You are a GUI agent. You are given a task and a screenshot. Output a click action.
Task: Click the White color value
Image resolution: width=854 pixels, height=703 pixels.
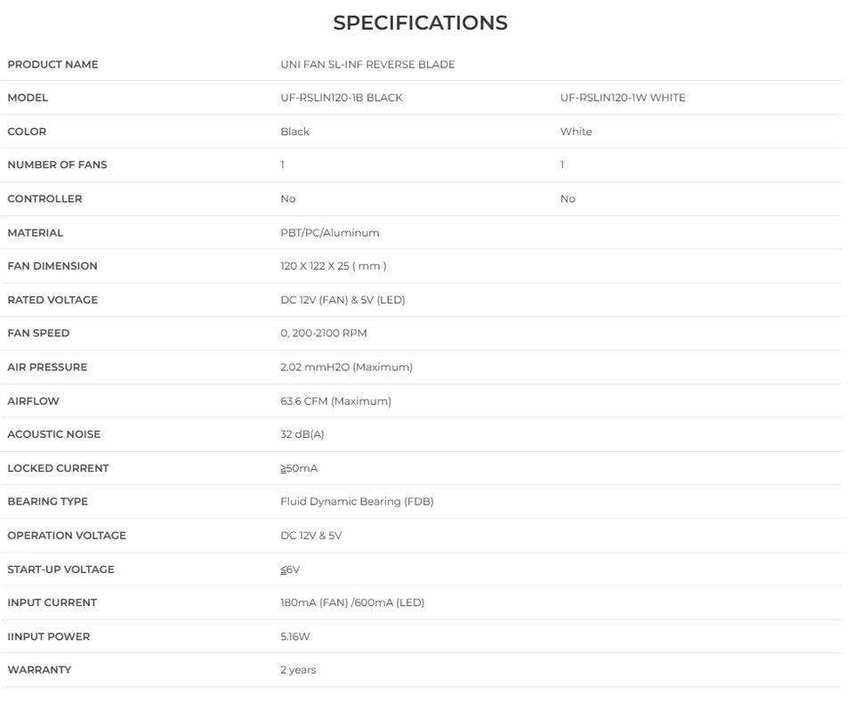click(576, 132)
